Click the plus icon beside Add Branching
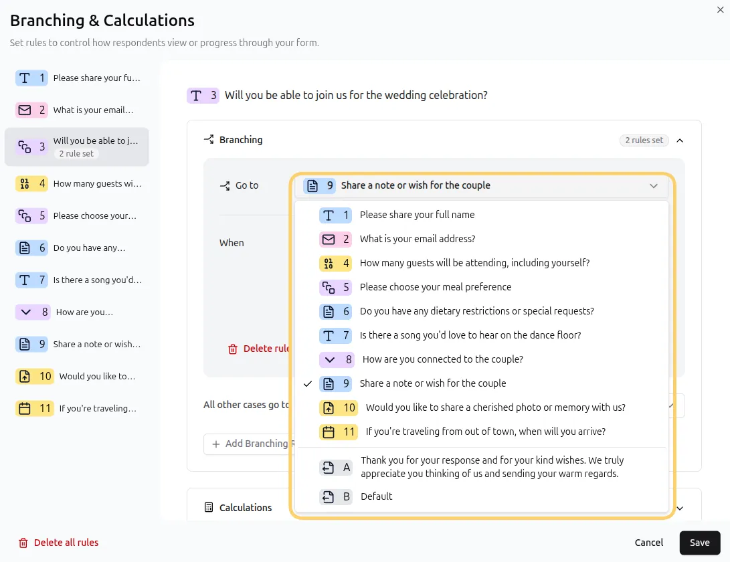This screenshot has height=562, width=730. click(216, 444)
